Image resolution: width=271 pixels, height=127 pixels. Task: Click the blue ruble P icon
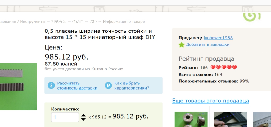pos(108,86)
